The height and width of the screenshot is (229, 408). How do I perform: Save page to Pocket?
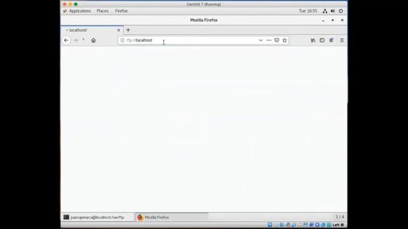tap(277, 40)
